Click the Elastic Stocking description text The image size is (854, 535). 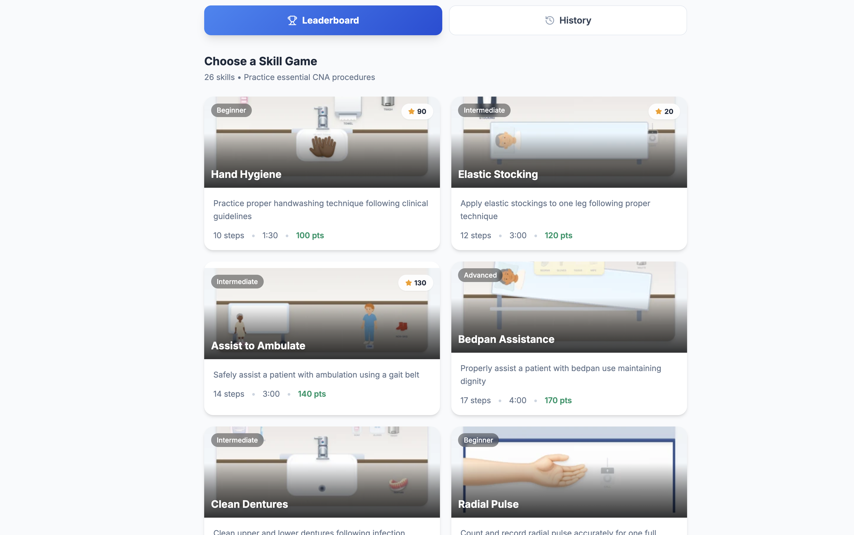pos(555,210)
